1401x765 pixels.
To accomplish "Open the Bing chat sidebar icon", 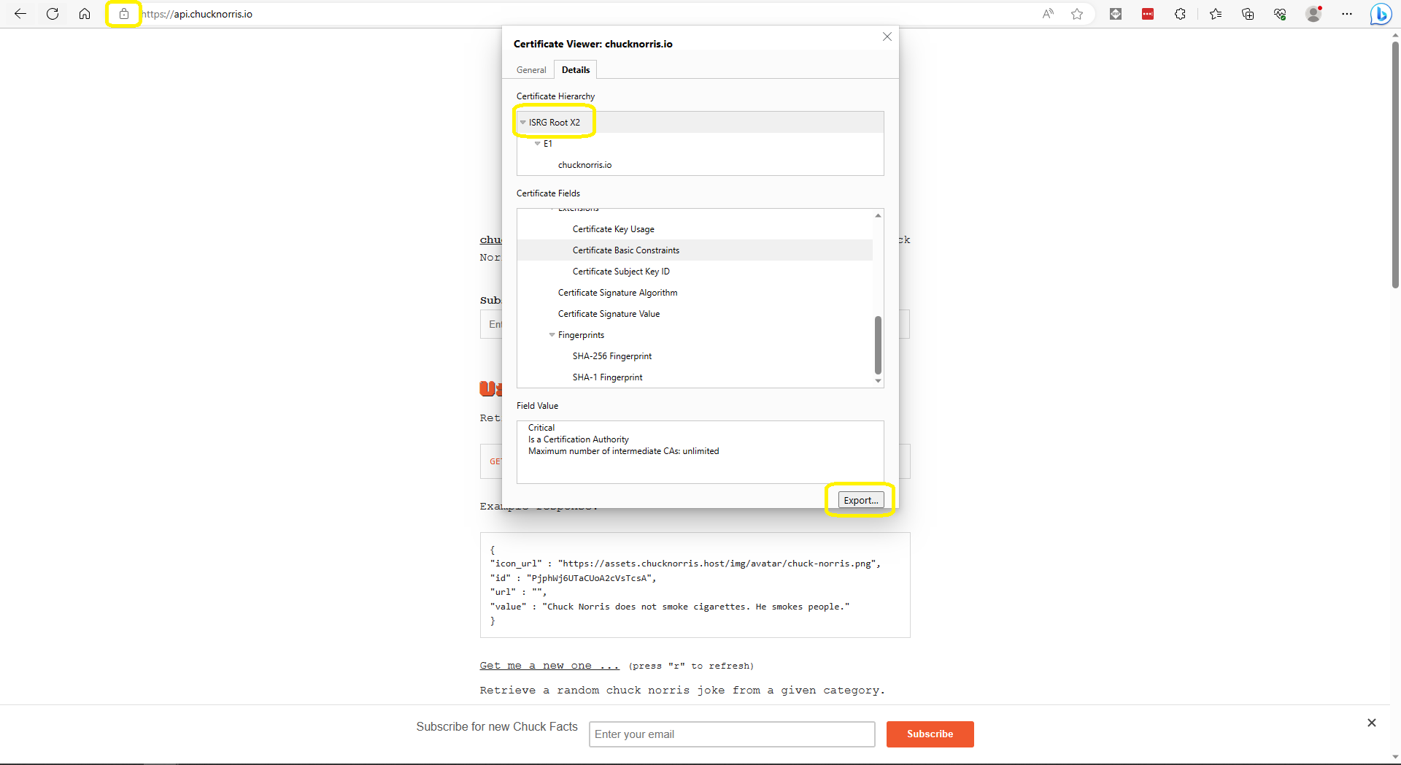I will coord(1380,14).
